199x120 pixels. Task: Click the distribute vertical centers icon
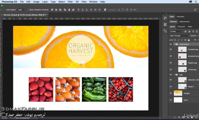pos(82,10)
